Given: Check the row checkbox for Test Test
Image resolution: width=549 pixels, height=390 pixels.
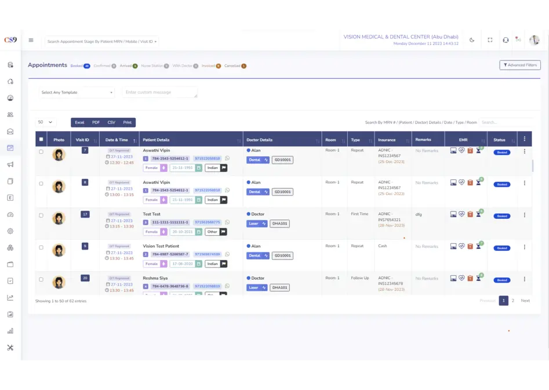Looking at the screenshot, I should click(41, 215).
